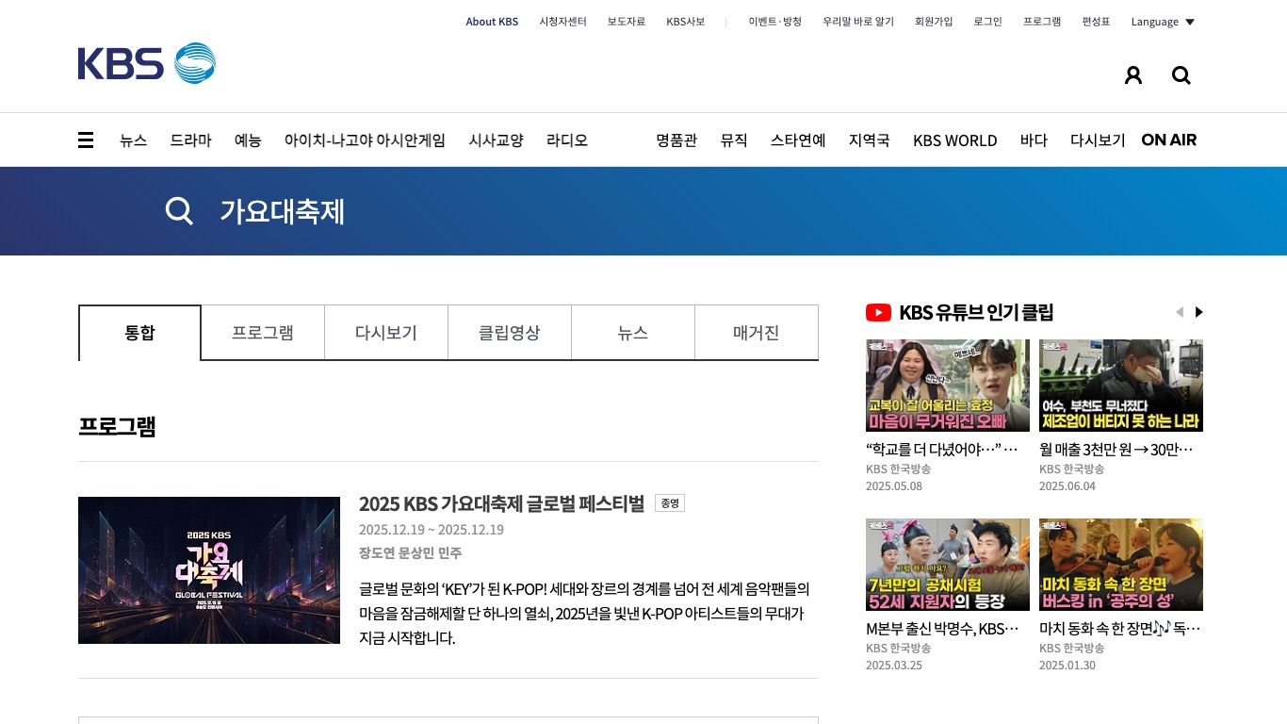Open the hamburger menu icon
Screen dimensions: 1287x724
(x=86, y=140)
